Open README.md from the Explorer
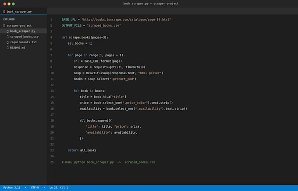Viewport: 298px width, 191px height. (23, 48)
